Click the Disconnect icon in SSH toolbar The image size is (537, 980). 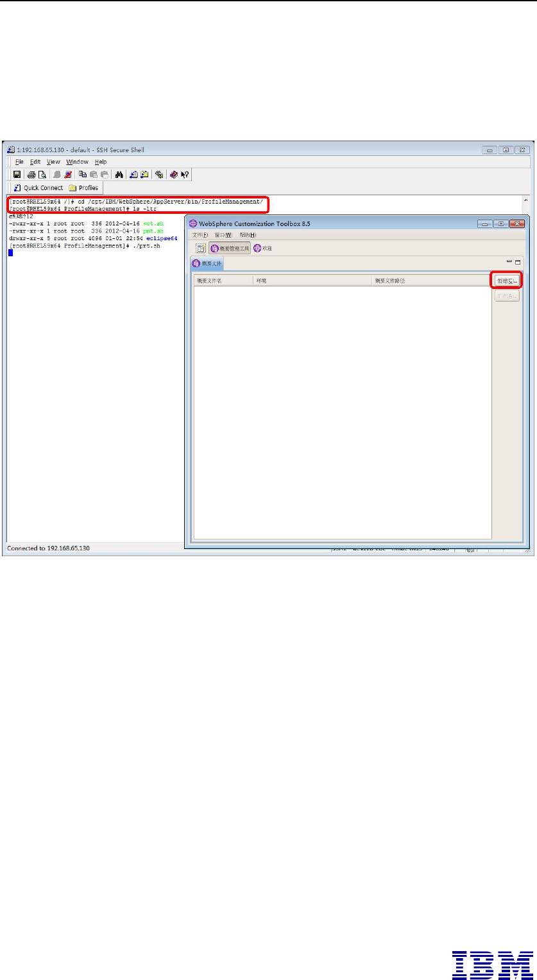point(68,174)
